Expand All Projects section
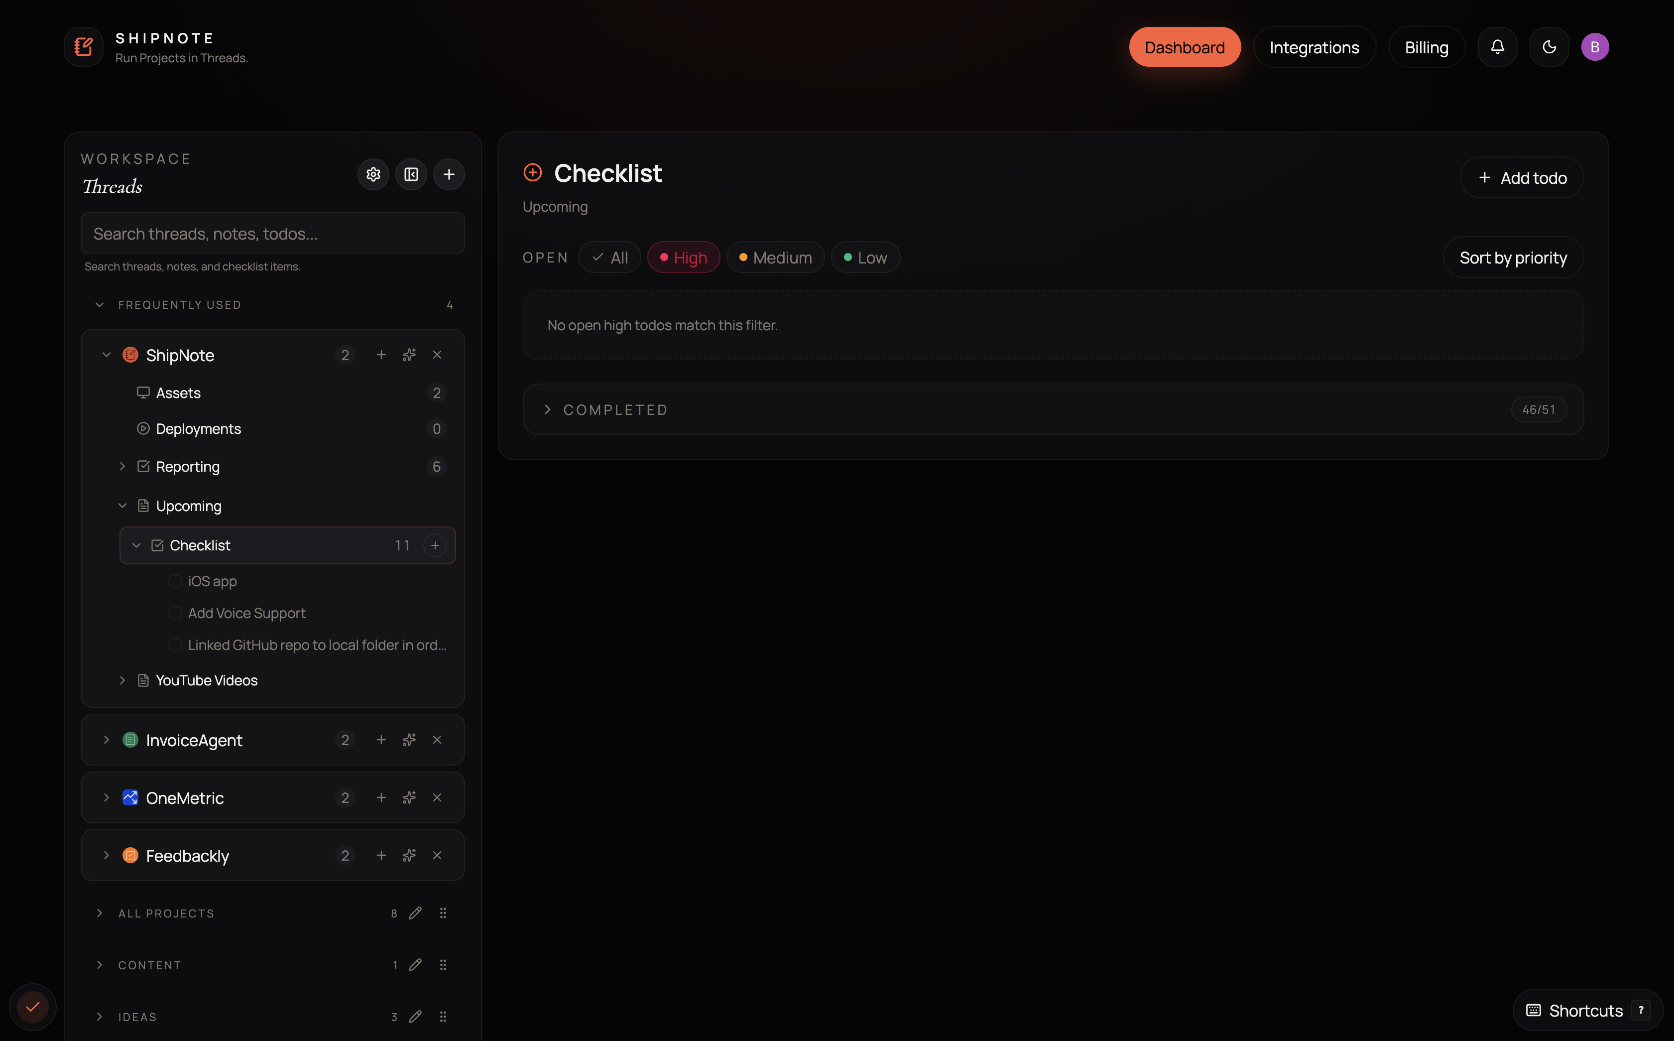 click(100, 913)
